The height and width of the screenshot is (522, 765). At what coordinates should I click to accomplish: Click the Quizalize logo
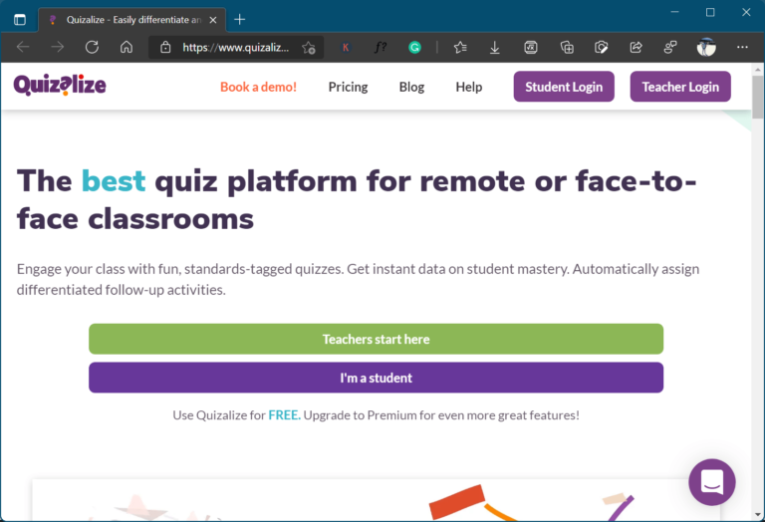[x=60, y=85]
